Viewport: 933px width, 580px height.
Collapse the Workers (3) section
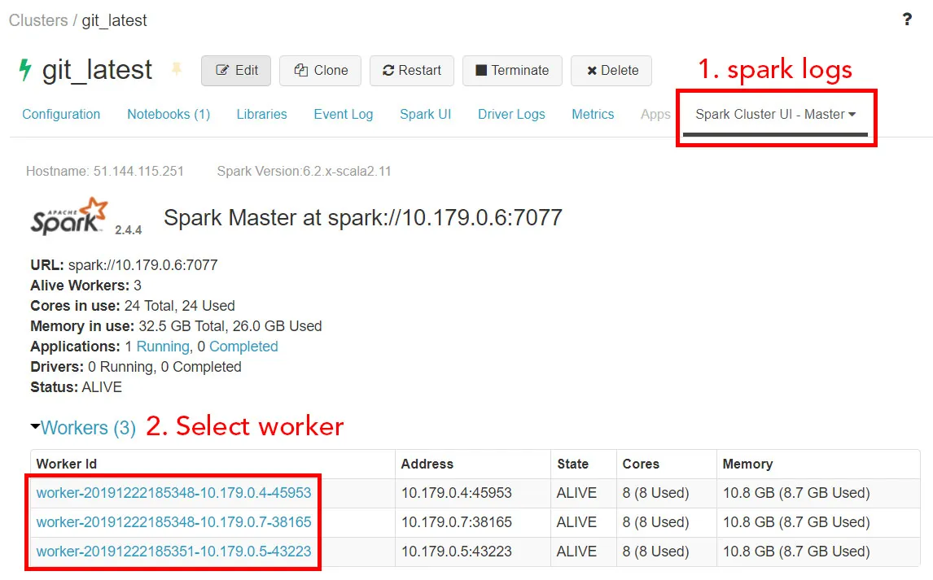33,428
